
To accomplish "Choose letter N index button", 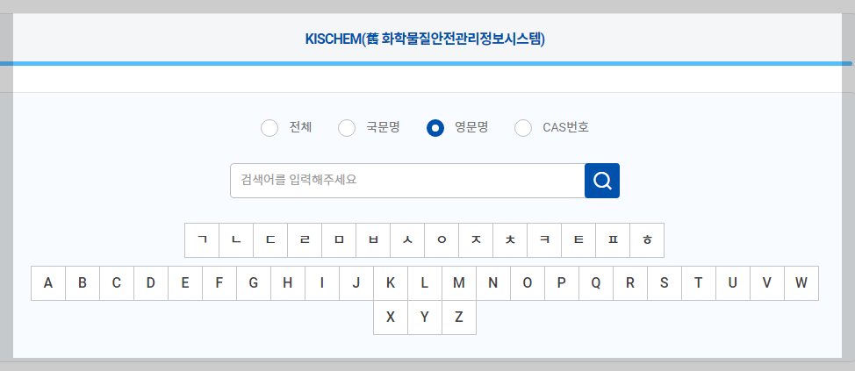I will 493,283.
